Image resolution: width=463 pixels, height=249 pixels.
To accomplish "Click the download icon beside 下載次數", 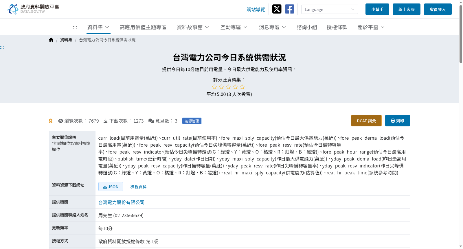I will click(106, 121).
